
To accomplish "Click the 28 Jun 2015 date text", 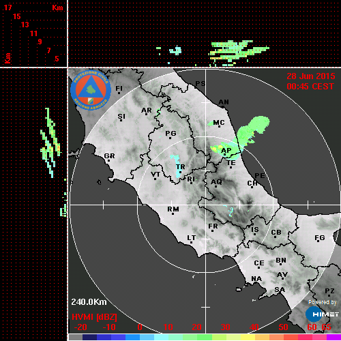I will (x=311, y=76).
